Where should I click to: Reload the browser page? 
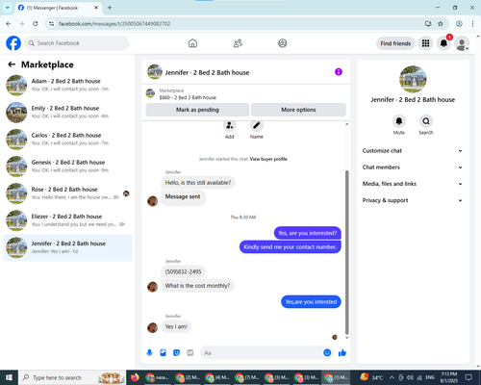pyautogui.click(x=36, y=24)
